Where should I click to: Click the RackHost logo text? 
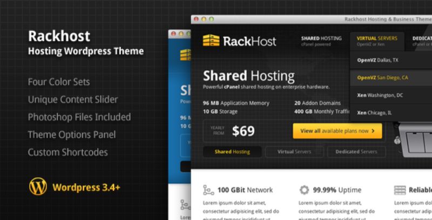click(249, 41)
